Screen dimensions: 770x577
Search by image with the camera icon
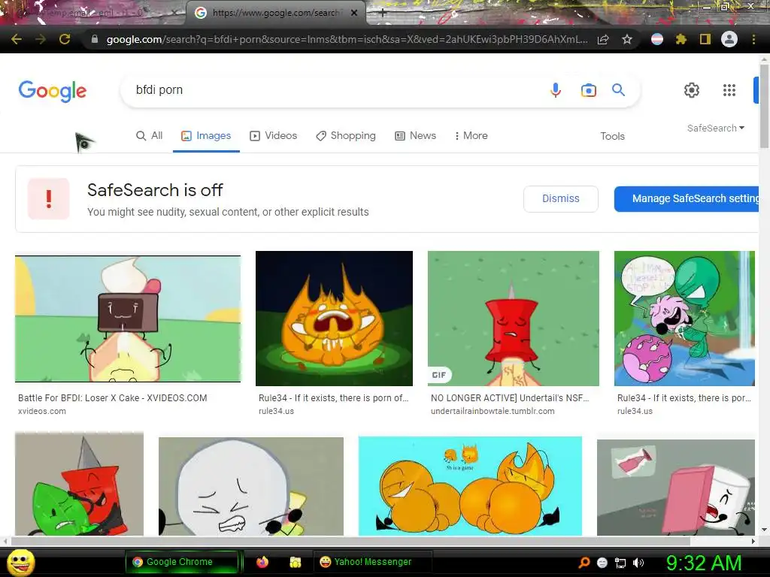(x=588, y=90)
